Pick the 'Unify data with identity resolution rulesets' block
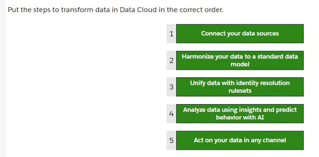This screenshot has height=157, width=319. (240, 87)
